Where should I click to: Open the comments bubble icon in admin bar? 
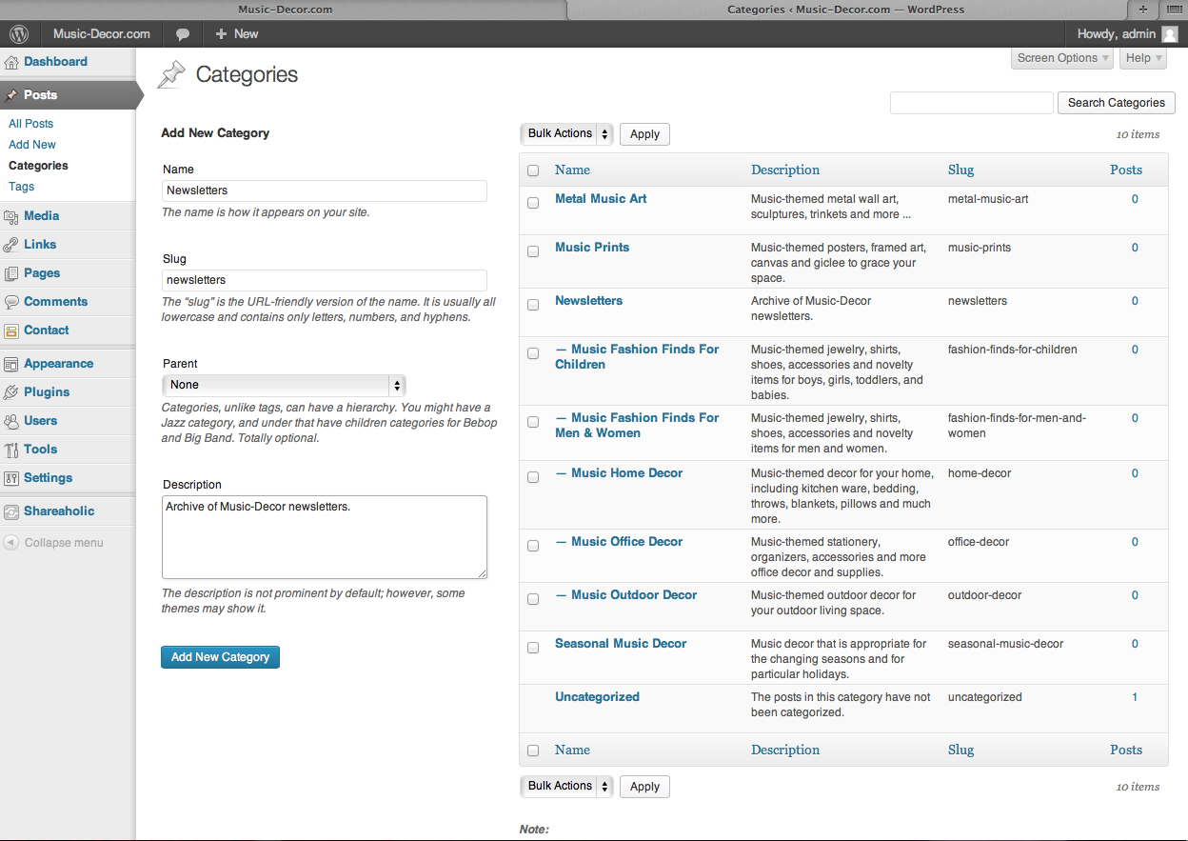[x=183, y=34]
